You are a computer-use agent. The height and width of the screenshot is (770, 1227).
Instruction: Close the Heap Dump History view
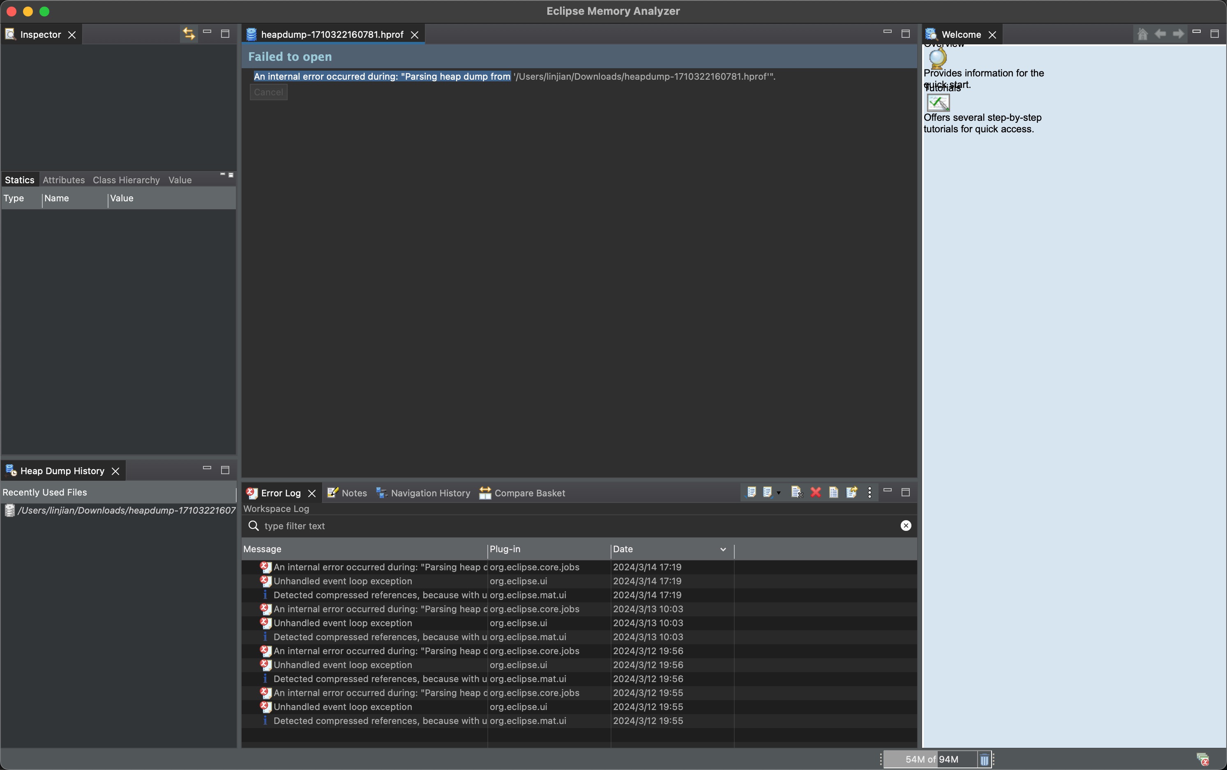point(115,471)
